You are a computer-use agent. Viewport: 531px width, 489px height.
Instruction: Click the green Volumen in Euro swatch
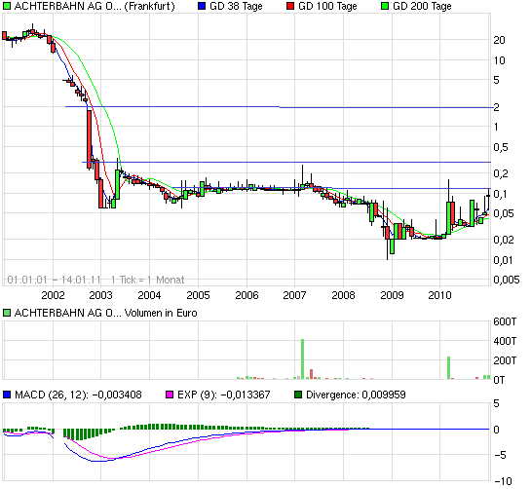pyautogui.click(x=7, y=313)
